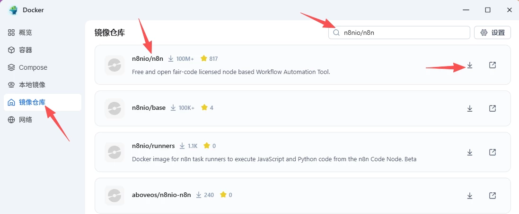The height and width of the screenshot is (214, 519).
Task: Open n8nio/runners external link icon
Action: 492,152
